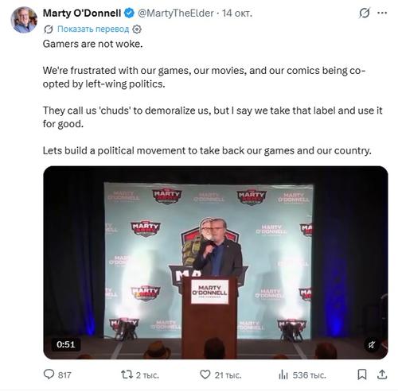Open translation settings gear icon

137,29
